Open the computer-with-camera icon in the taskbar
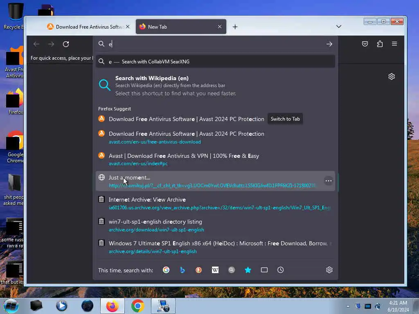The image size is (419, 314). coord(163,306)
